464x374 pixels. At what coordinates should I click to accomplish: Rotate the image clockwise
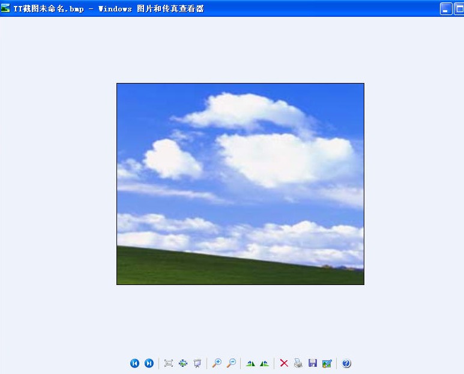tap(251, 363)
